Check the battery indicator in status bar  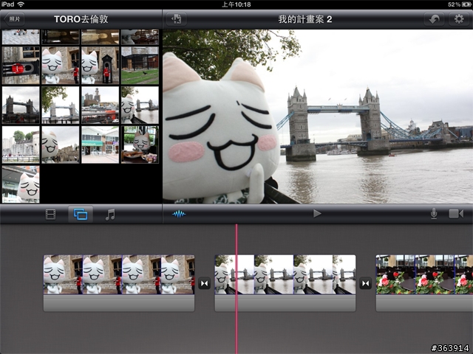(466, 4)
